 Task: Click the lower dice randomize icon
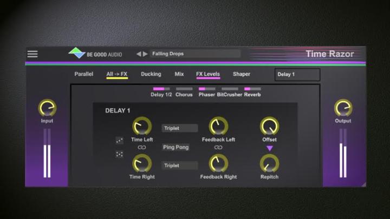[119, 154]
